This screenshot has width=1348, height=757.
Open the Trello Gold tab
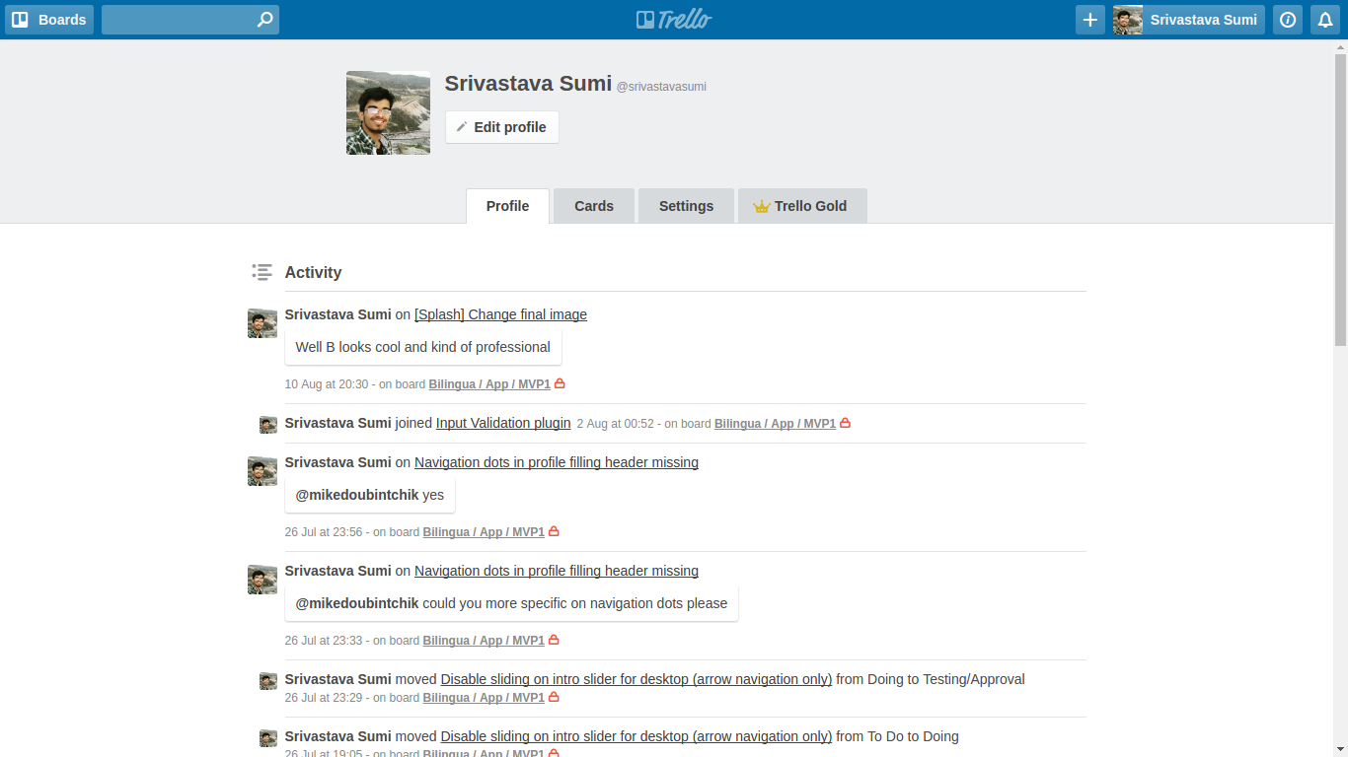click(x=802, y=206)
